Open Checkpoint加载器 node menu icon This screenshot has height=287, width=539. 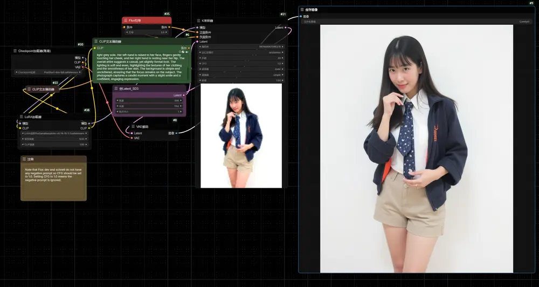(15, 51)
